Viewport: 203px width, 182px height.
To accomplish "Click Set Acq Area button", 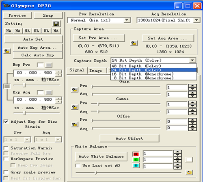I will (168, 38).
